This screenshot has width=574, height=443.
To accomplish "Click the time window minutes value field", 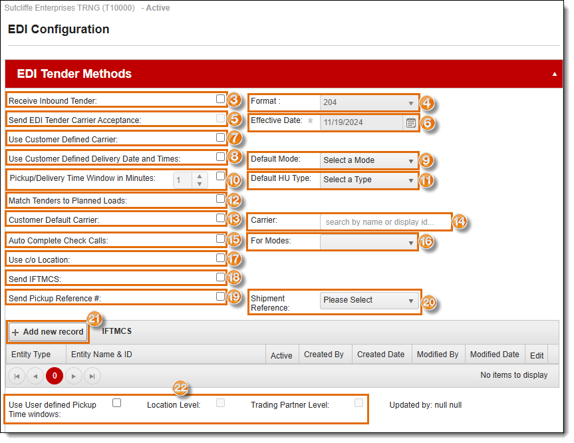I will tap(183, 180).
